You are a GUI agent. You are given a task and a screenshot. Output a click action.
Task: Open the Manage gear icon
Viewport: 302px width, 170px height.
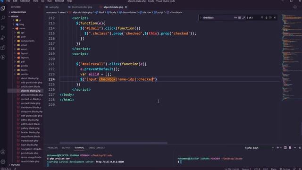click(x=3, y=161)
